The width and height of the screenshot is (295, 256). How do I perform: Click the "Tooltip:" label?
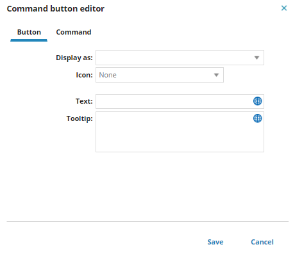coord(80,118)
